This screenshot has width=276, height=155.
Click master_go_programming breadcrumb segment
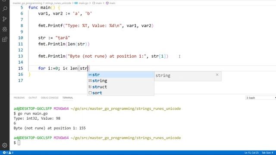pos(28,3)
